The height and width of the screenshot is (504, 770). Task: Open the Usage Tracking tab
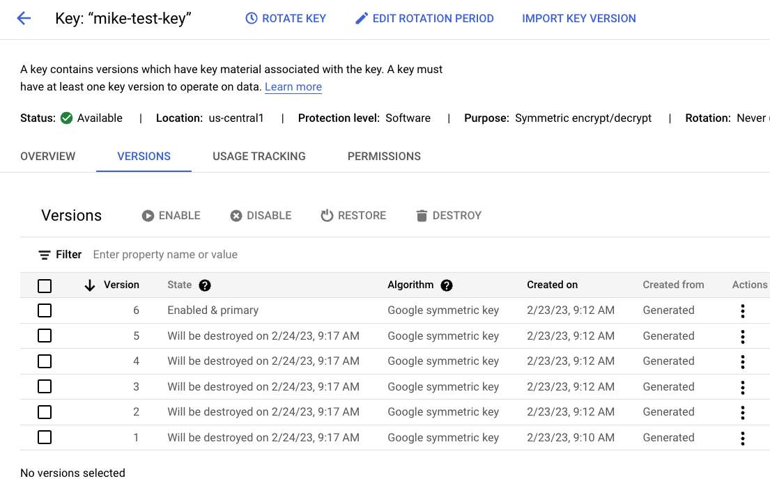click(x=259, y=156)
